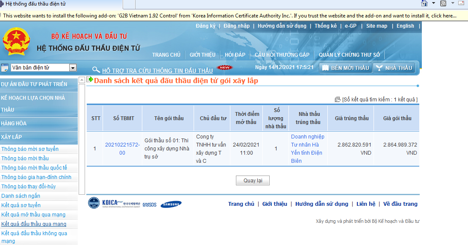Click the sidebar scrollbar up arrow
The width and height of the screenshot is (468, 245).
[x=82, y=80]
